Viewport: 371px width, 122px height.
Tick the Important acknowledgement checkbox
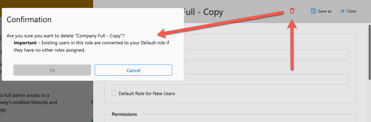(9, 43)
